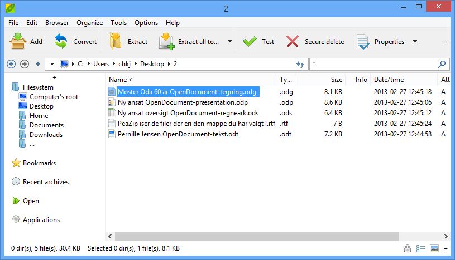The image size is (455, 260).
Task: Click the green Test checkmark icon
Action: tap(250, 41)
